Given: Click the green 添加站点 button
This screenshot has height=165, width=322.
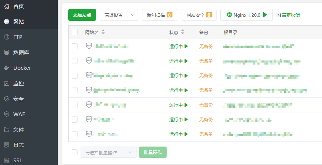Looking at the screenshot, I should point(82,15).
